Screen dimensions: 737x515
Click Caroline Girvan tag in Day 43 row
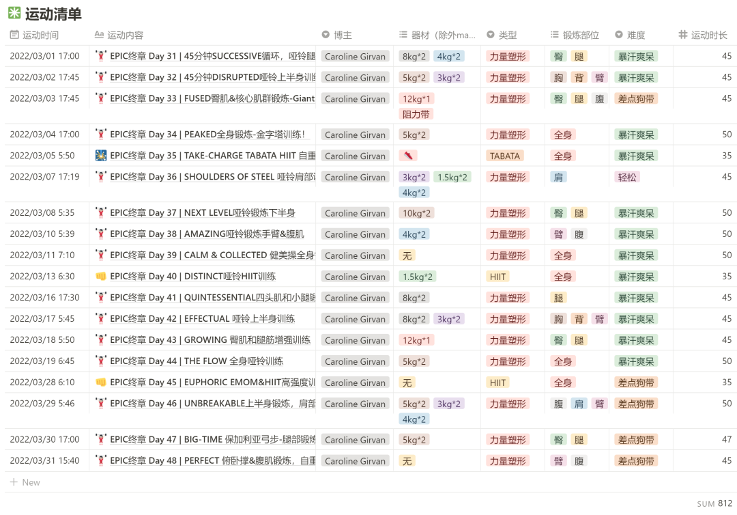tap(355, 340)
